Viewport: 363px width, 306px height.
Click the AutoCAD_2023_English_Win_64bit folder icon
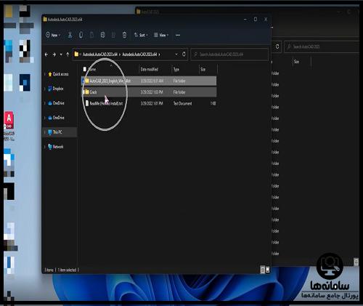point(87,81)
